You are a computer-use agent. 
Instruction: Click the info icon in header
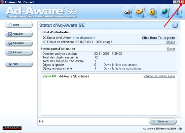point(177,12)
